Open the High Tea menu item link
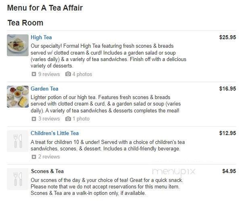This screenshot has height=205, width=246. click(x=41, y=38)
